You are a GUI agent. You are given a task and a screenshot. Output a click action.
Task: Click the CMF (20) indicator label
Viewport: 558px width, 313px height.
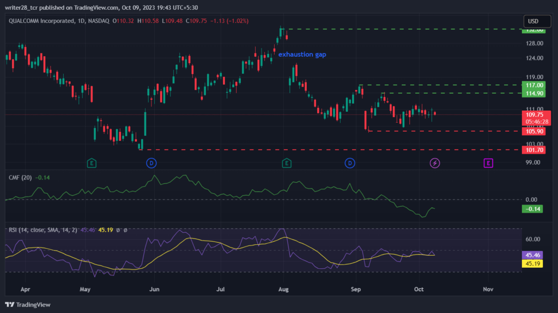pos(20,177)
